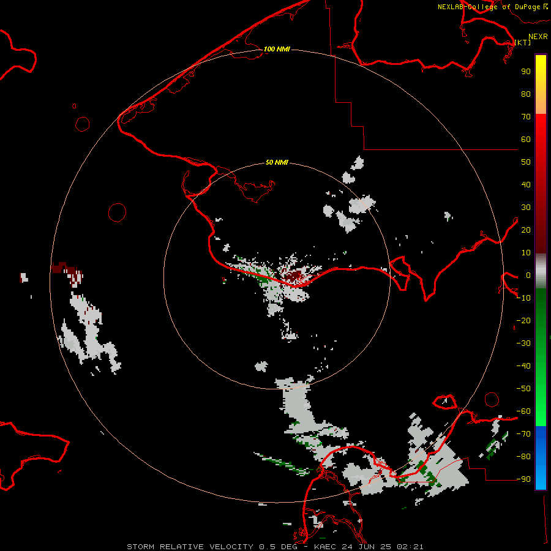This screenshot has width=551, height=551.
Task: Click the 20 value on velocity scale
Action: (526, 230)
